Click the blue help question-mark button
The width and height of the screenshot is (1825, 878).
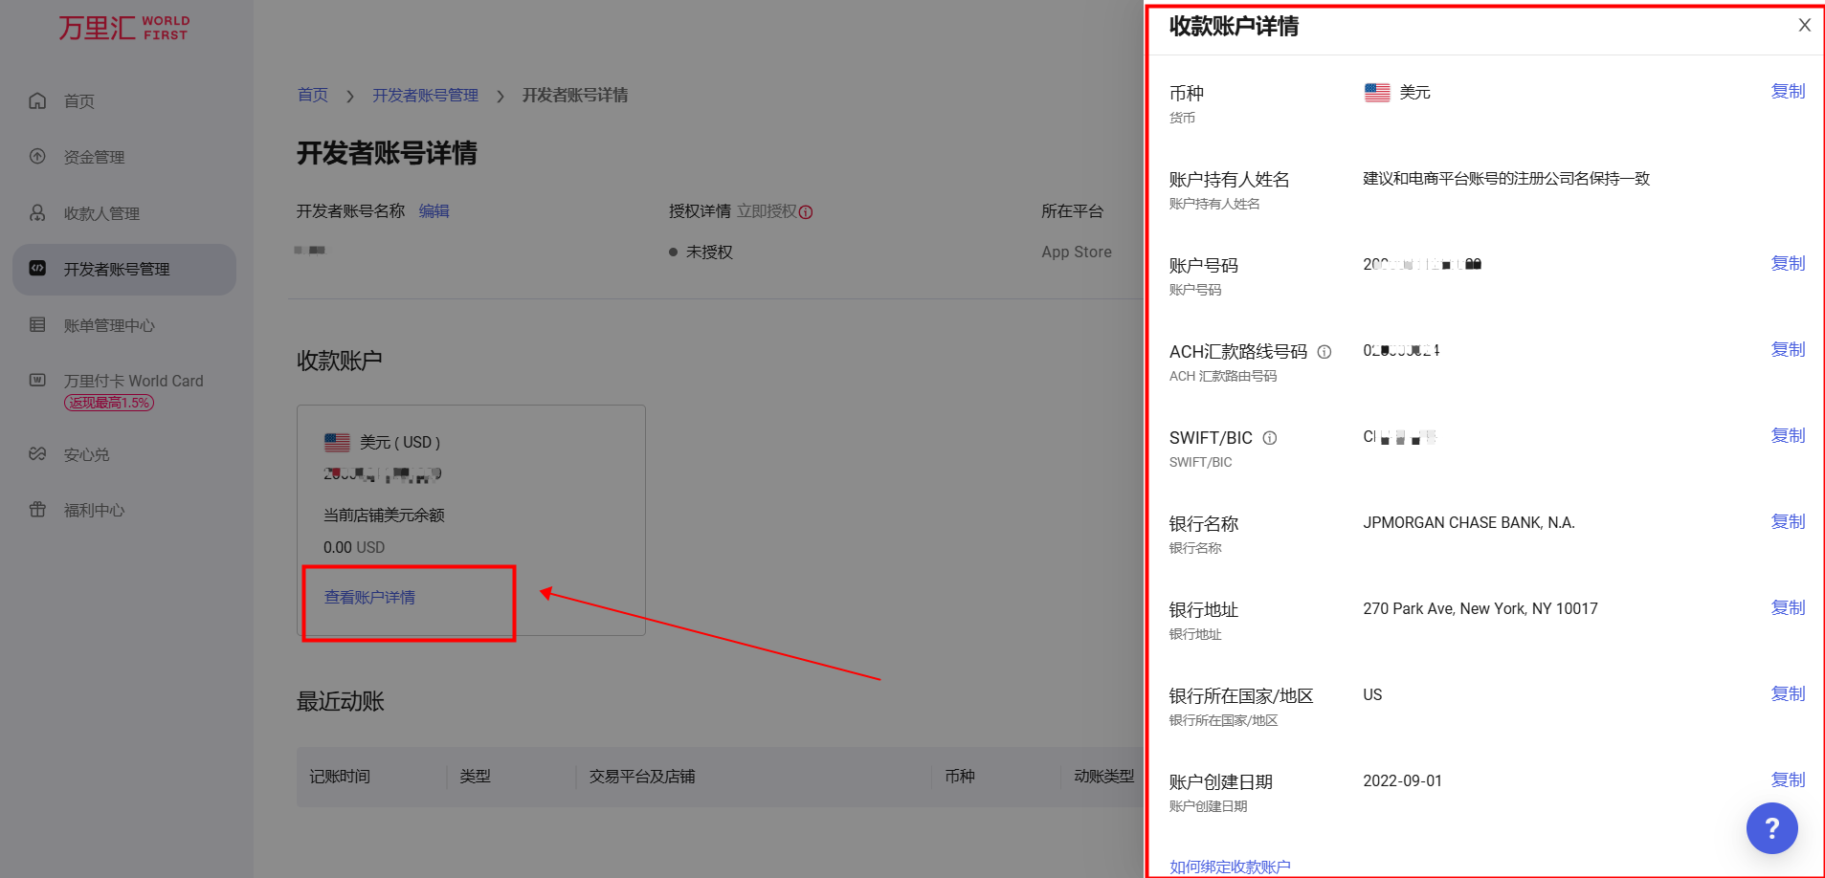pyautogui.click(x=1772, y=828)
